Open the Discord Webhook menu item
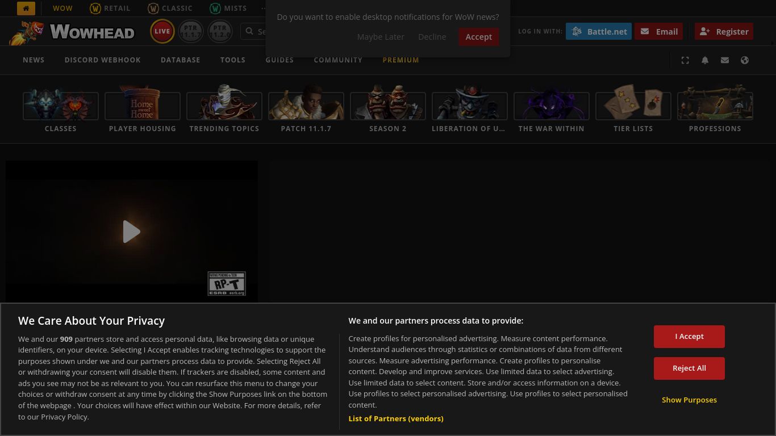776x436 pixels. (x=103, y=60)
